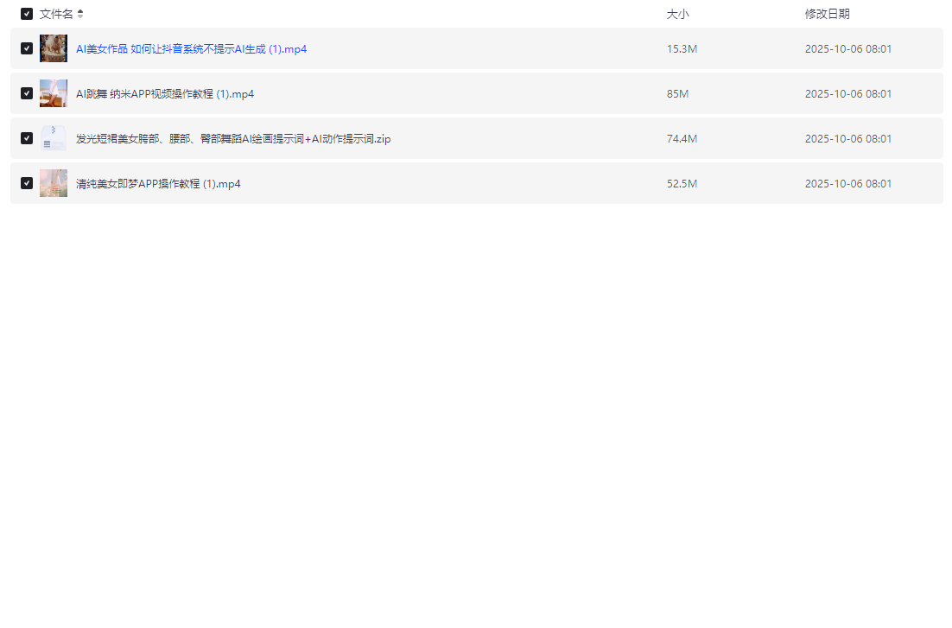Toggle the select-all checkbox in header

coord(27,14)
